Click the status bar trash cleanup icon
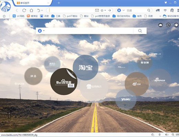 pos(159,135)
